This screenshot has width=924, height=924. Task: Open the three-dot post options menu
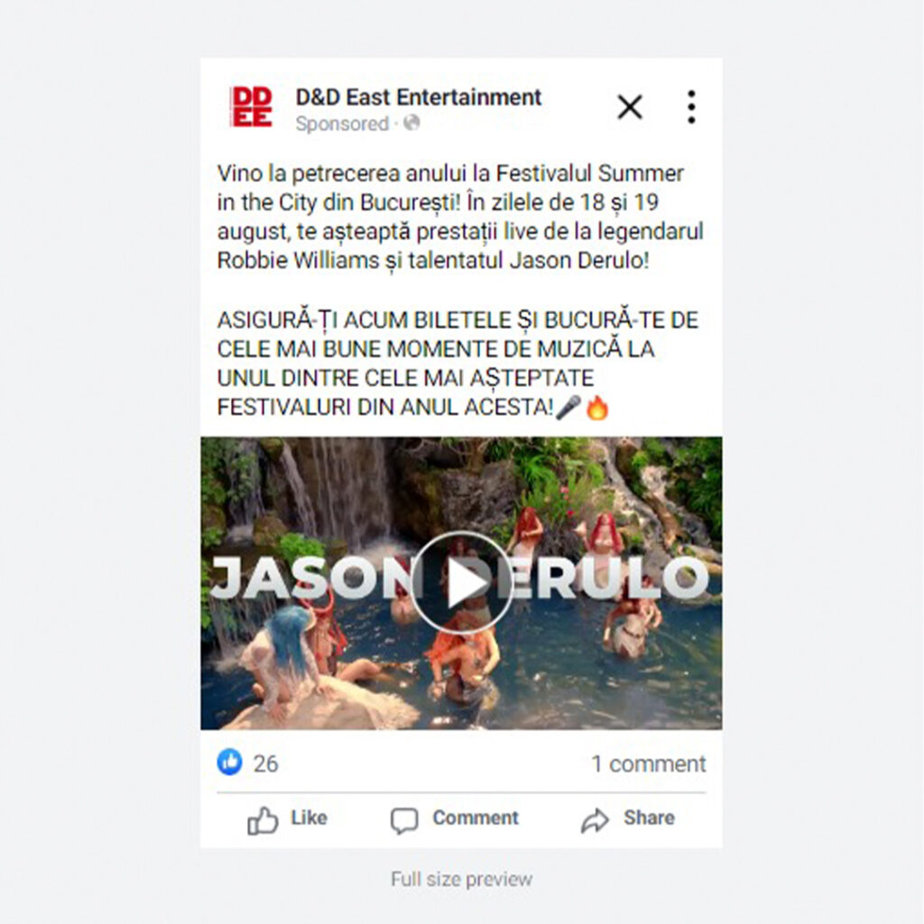coord(692,107)
